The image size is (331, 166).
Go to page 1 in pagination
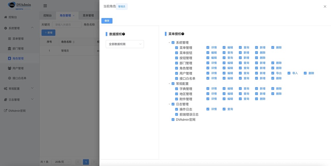coord(86,162)
